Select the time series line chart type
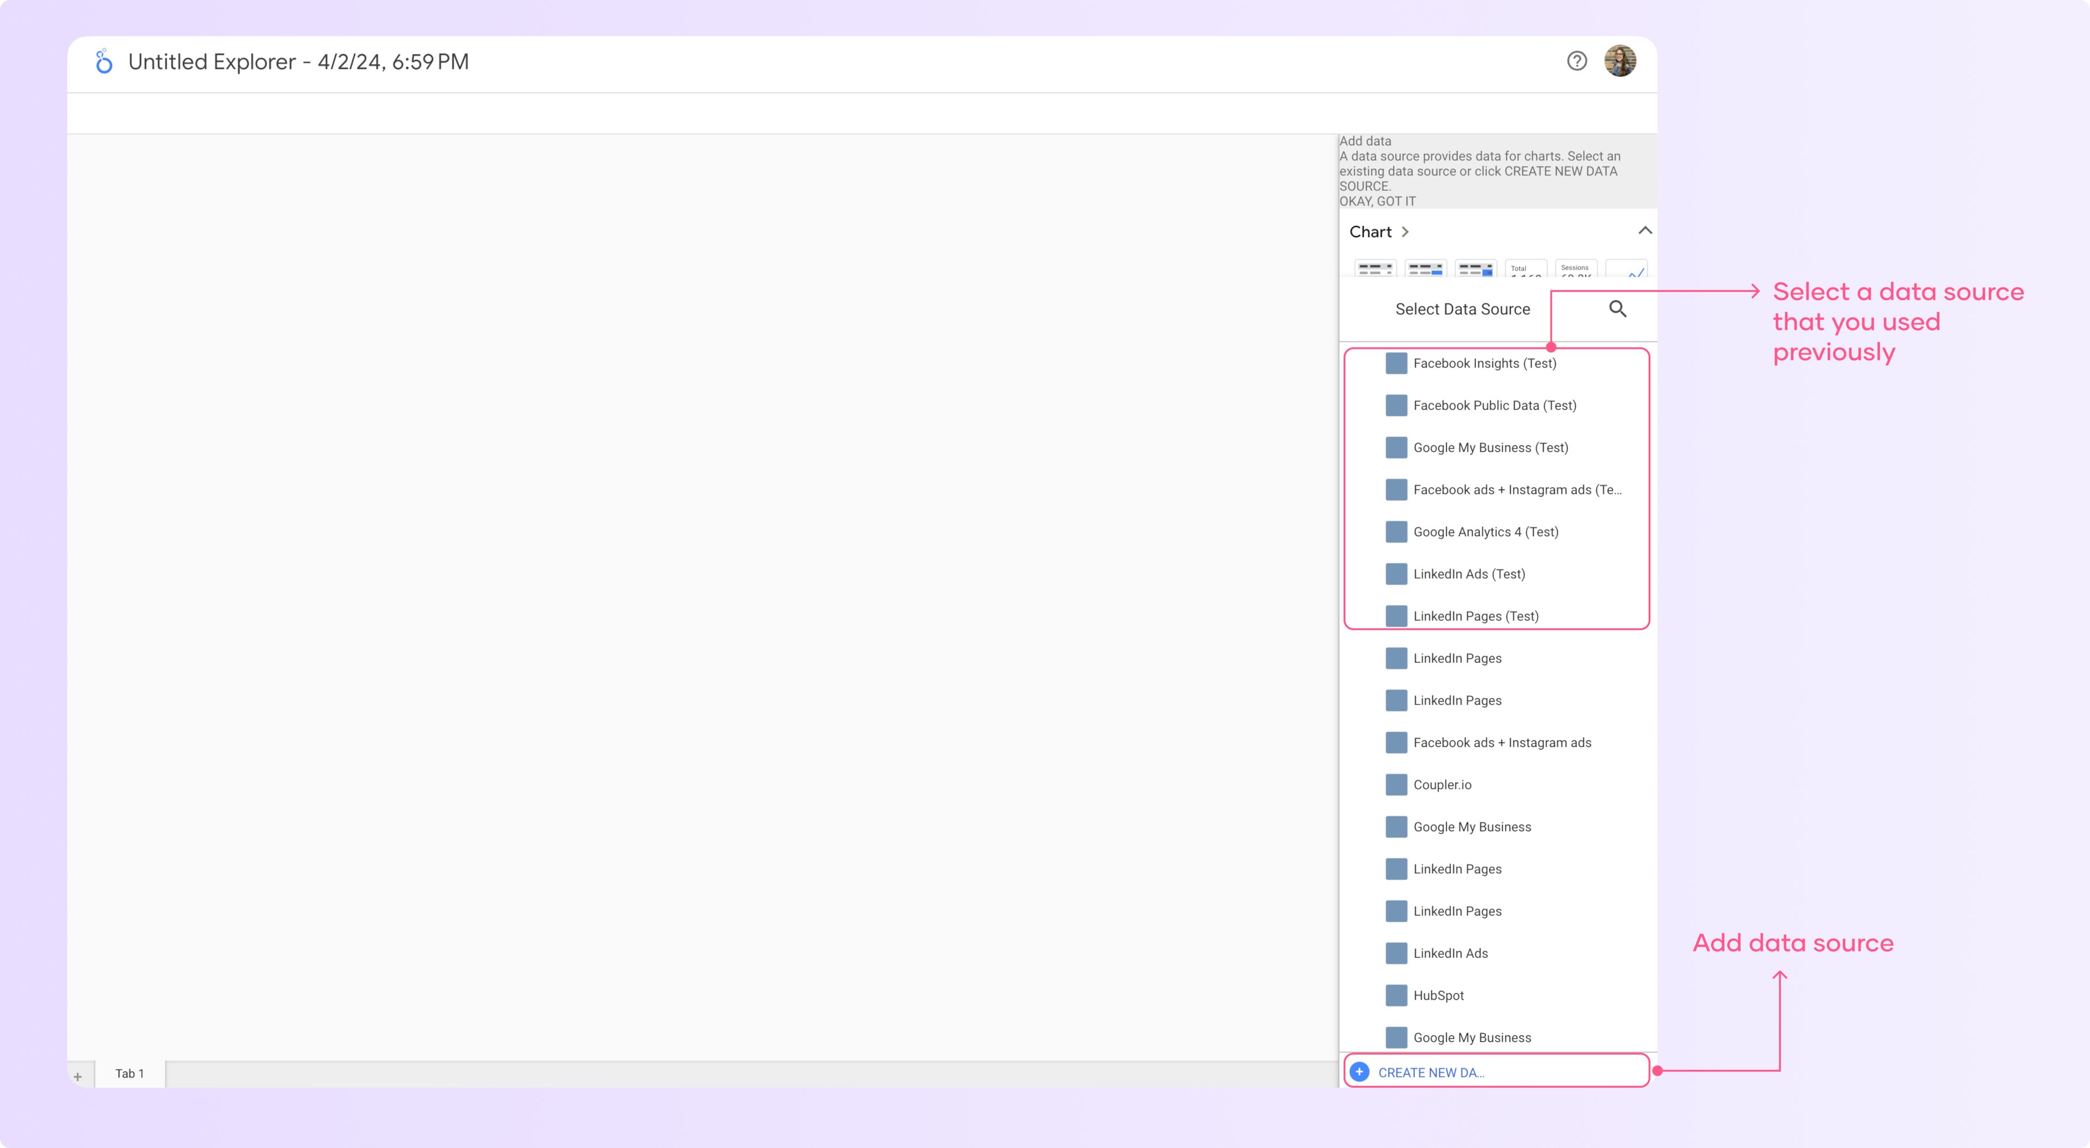 [1626, 268]
